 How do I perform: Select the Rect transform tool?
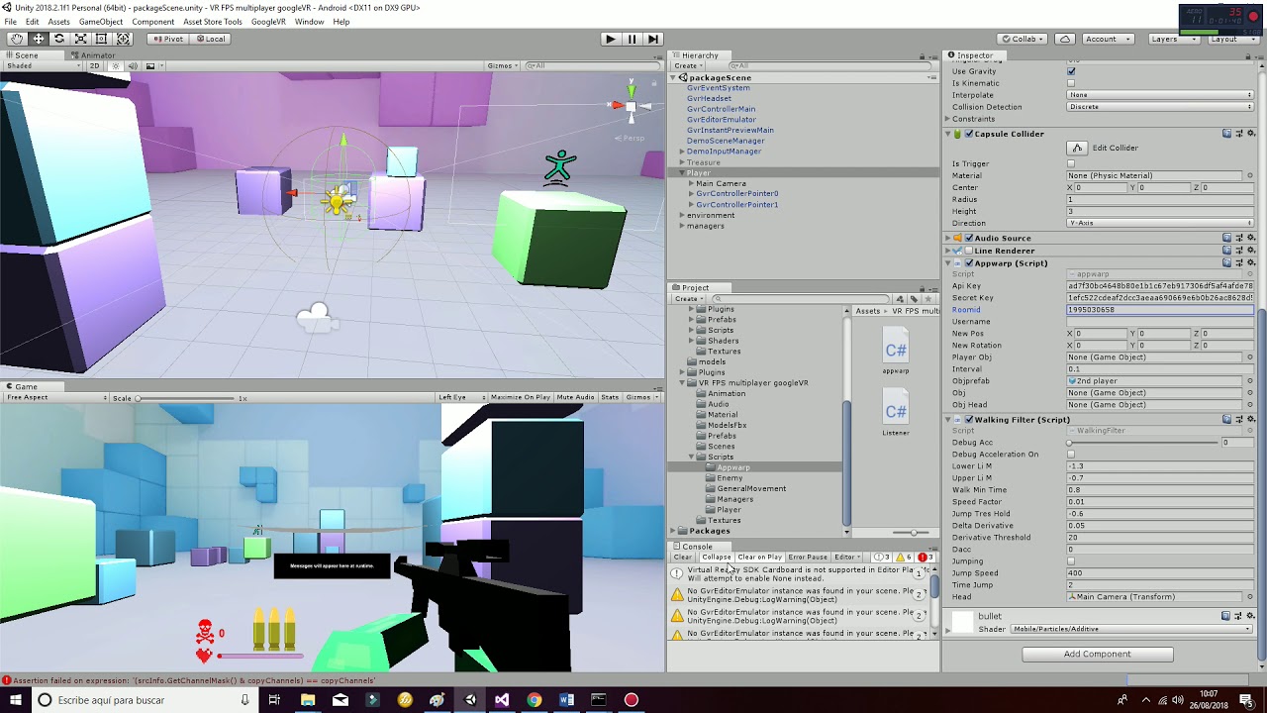tap(101, 39)
